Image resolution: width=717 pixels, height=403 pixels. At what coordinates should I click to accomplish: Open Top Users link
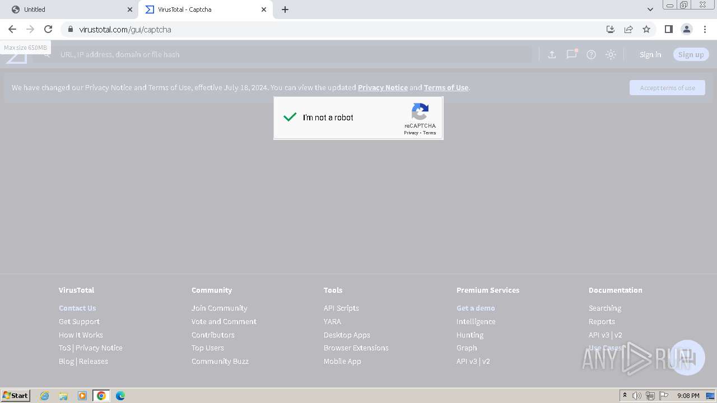point(208,348)
